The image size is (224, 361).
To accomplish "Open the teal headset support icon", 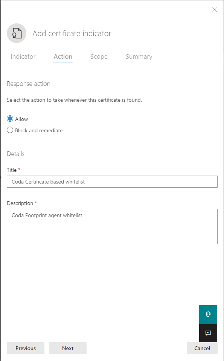I will pos(208,315).
